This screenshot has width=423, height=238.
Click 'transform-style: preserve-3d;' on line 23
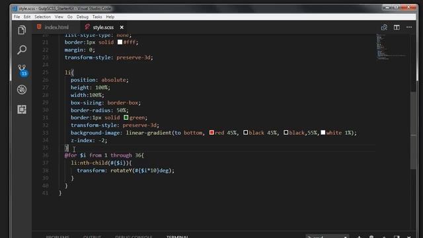108,58
